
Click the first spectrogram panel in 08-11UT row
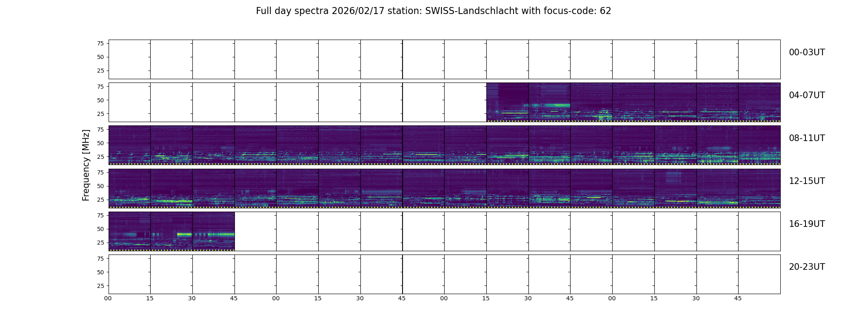[x=129, y=145]
